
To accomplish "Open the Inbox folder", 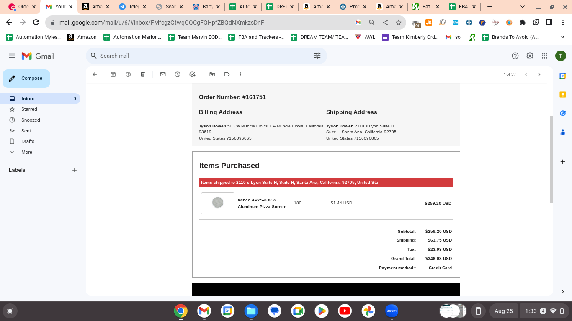I will (x=40, y=99).
